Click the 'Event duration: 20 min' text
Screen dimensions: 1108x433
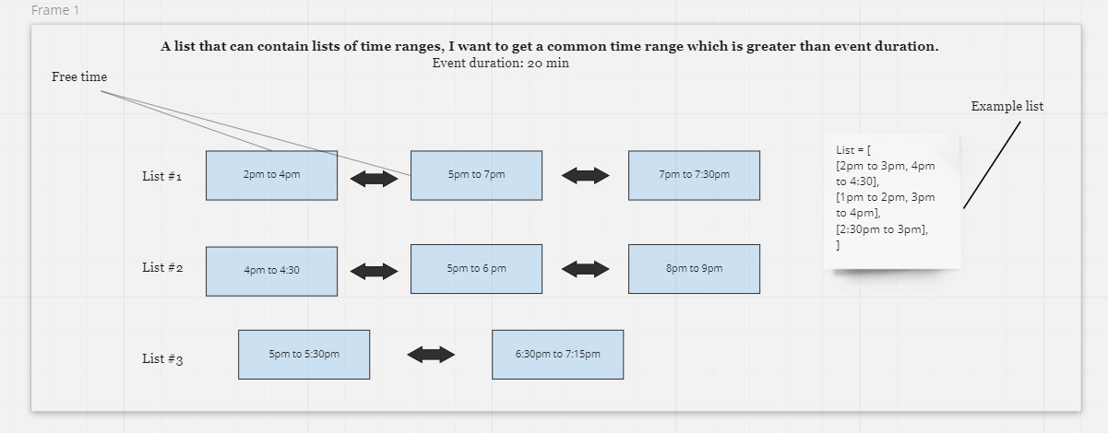(501, 64)
